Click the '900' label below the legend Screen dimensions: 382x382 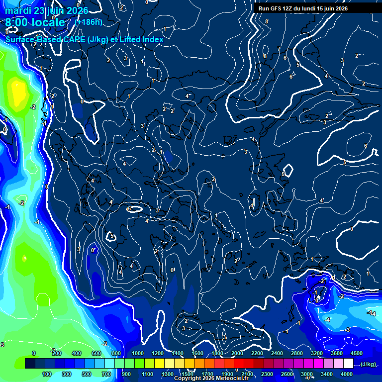(x=126, y=374)
